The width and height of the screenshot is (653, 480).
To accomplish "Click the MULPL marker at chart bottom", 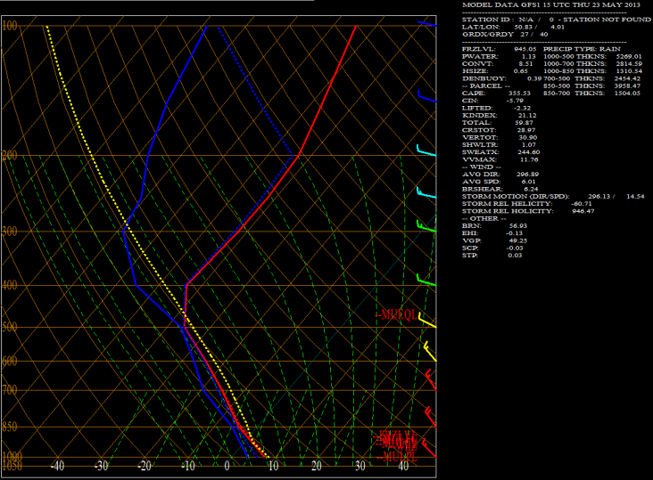I will point(397,458).
